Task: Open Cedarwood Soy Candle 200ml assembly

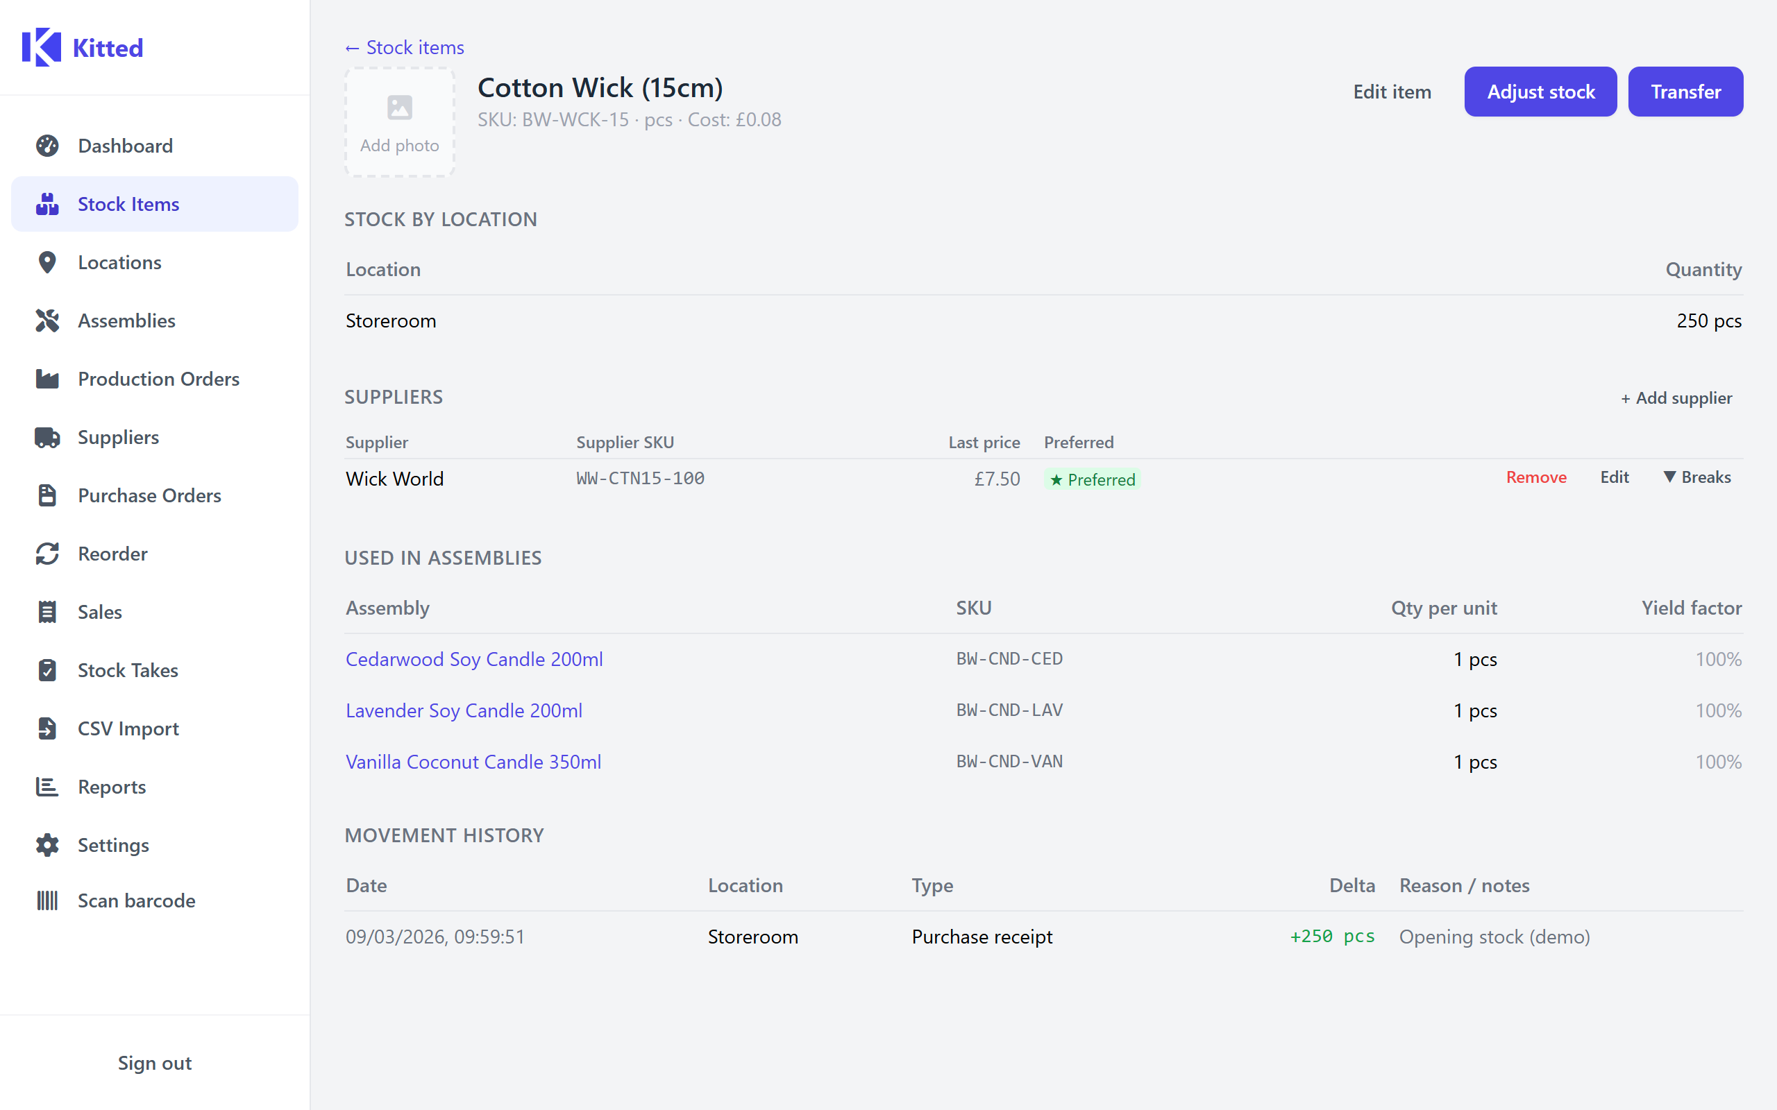Action: (474, 658)
